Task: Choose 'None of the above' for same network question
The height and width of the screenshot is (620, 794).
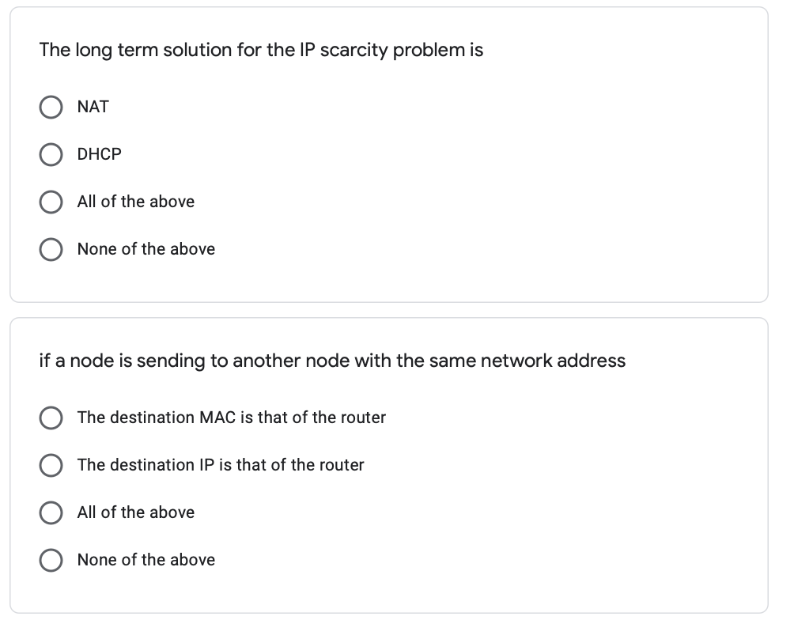Action: click(x=51, y=560)
